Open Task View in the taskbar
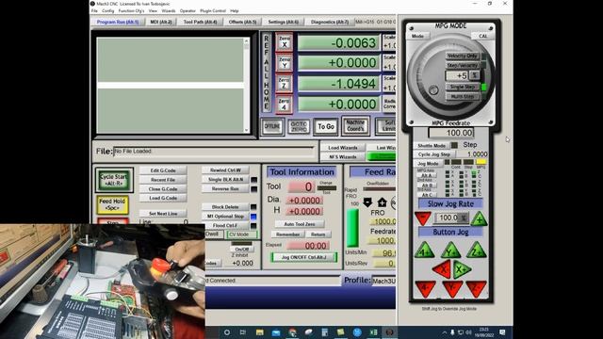Viewport: 603px width, 339px height. pos(243,332)
